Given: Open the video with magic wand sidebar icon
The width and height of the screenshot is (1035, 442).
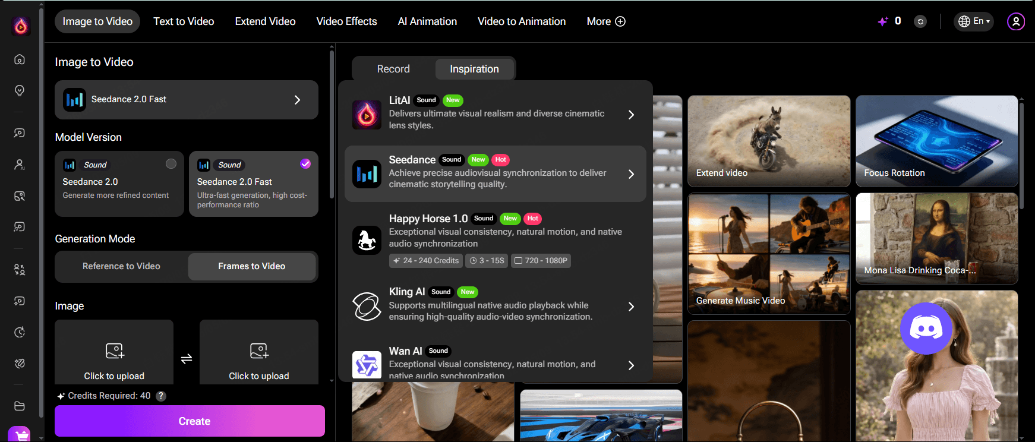Looking at the screenshot, I should (x=20, y=133).
